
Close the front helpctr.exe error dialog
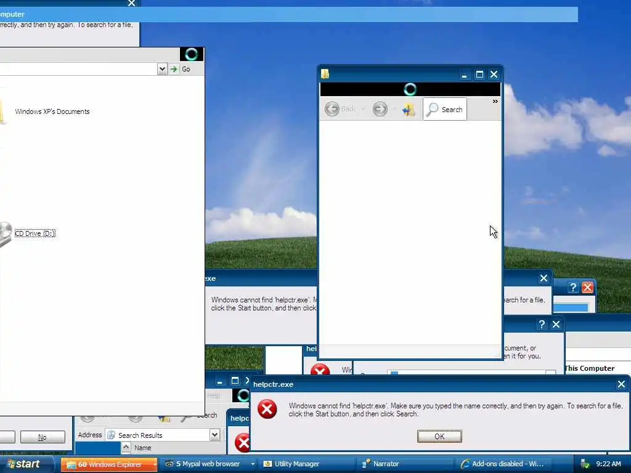tap(621, 384)
